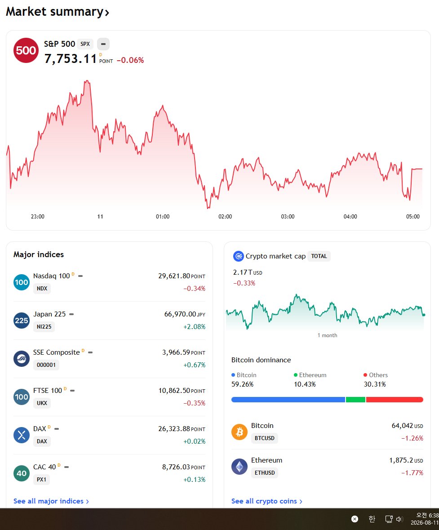Open the S&P 500 red area chart
This screenshot has width=439, height=530.
[x=215, y=144]
